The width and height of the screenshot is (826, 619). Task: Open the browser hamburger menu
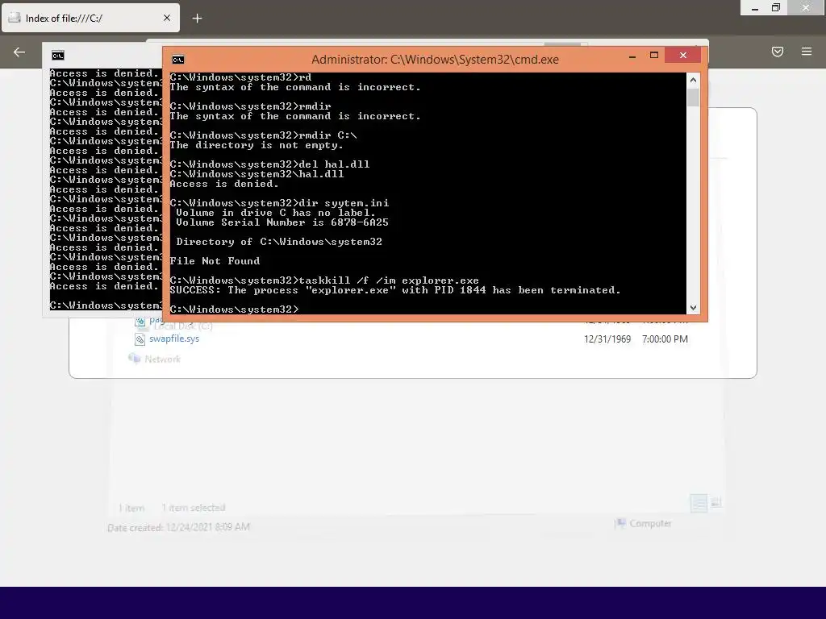coord(806,52)
